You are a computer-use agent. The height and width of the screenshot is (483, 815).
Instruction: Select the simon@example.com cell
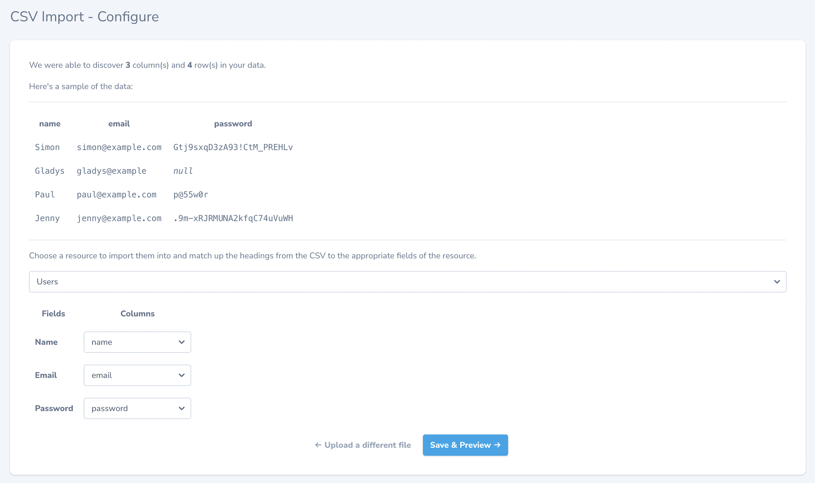(x=119, y=147)
